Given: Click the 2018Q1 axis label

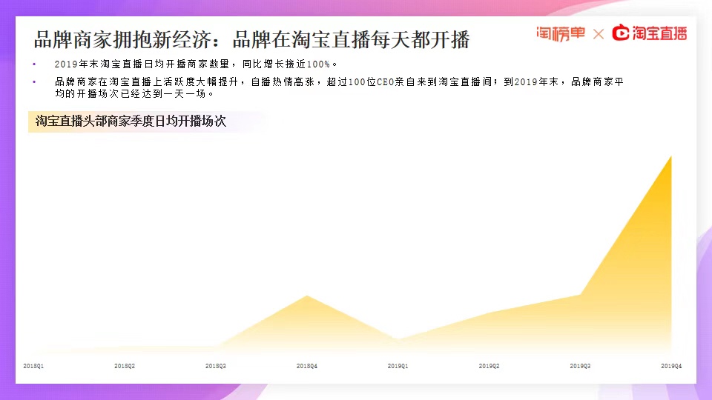Looking at the screenshot, I should pos(33,366).
